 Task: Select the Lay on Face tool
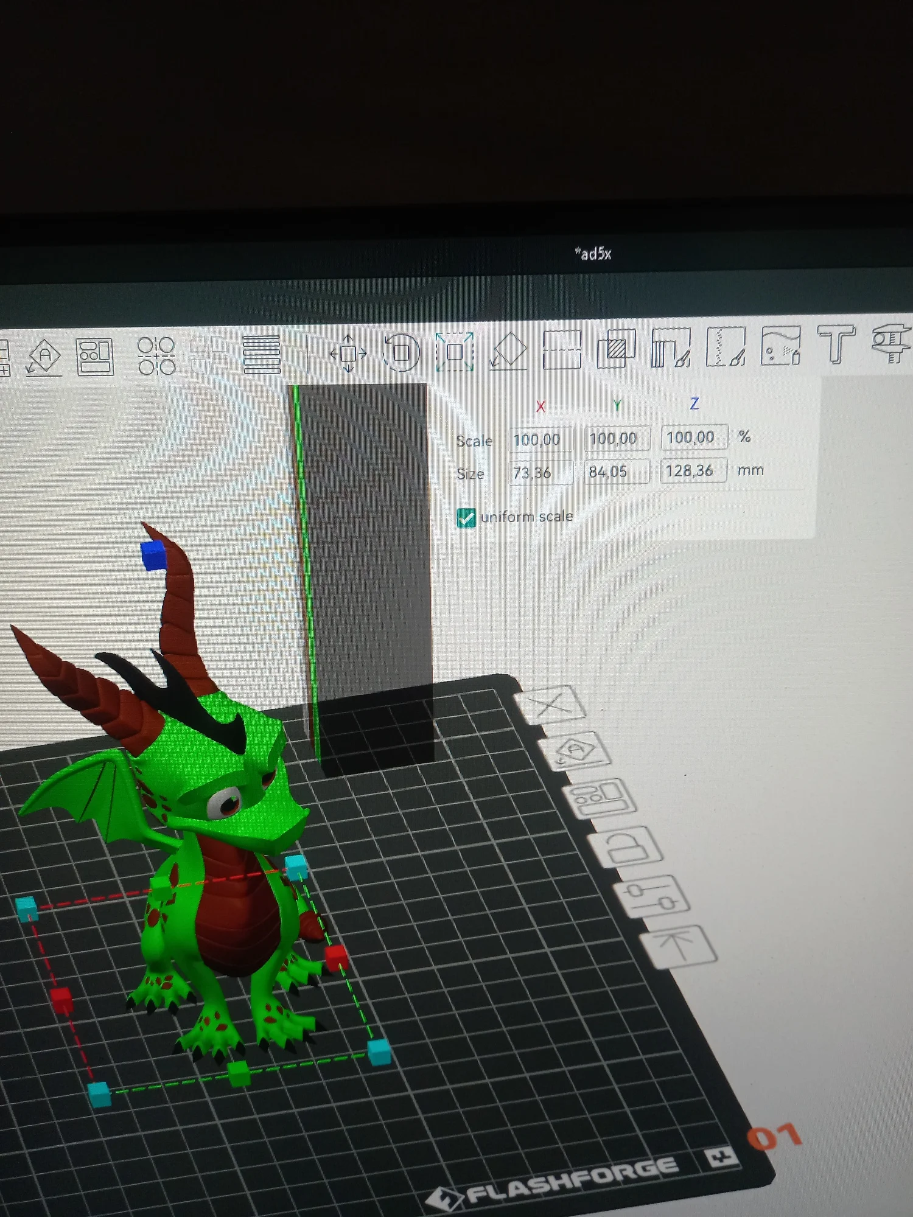(x=508, y=350)
